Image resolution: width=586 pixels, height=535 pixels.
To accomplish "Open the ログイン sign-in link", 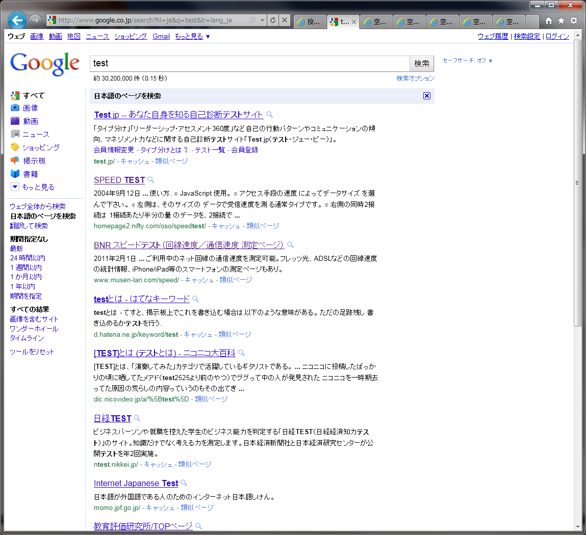I will tap(557, 37).
